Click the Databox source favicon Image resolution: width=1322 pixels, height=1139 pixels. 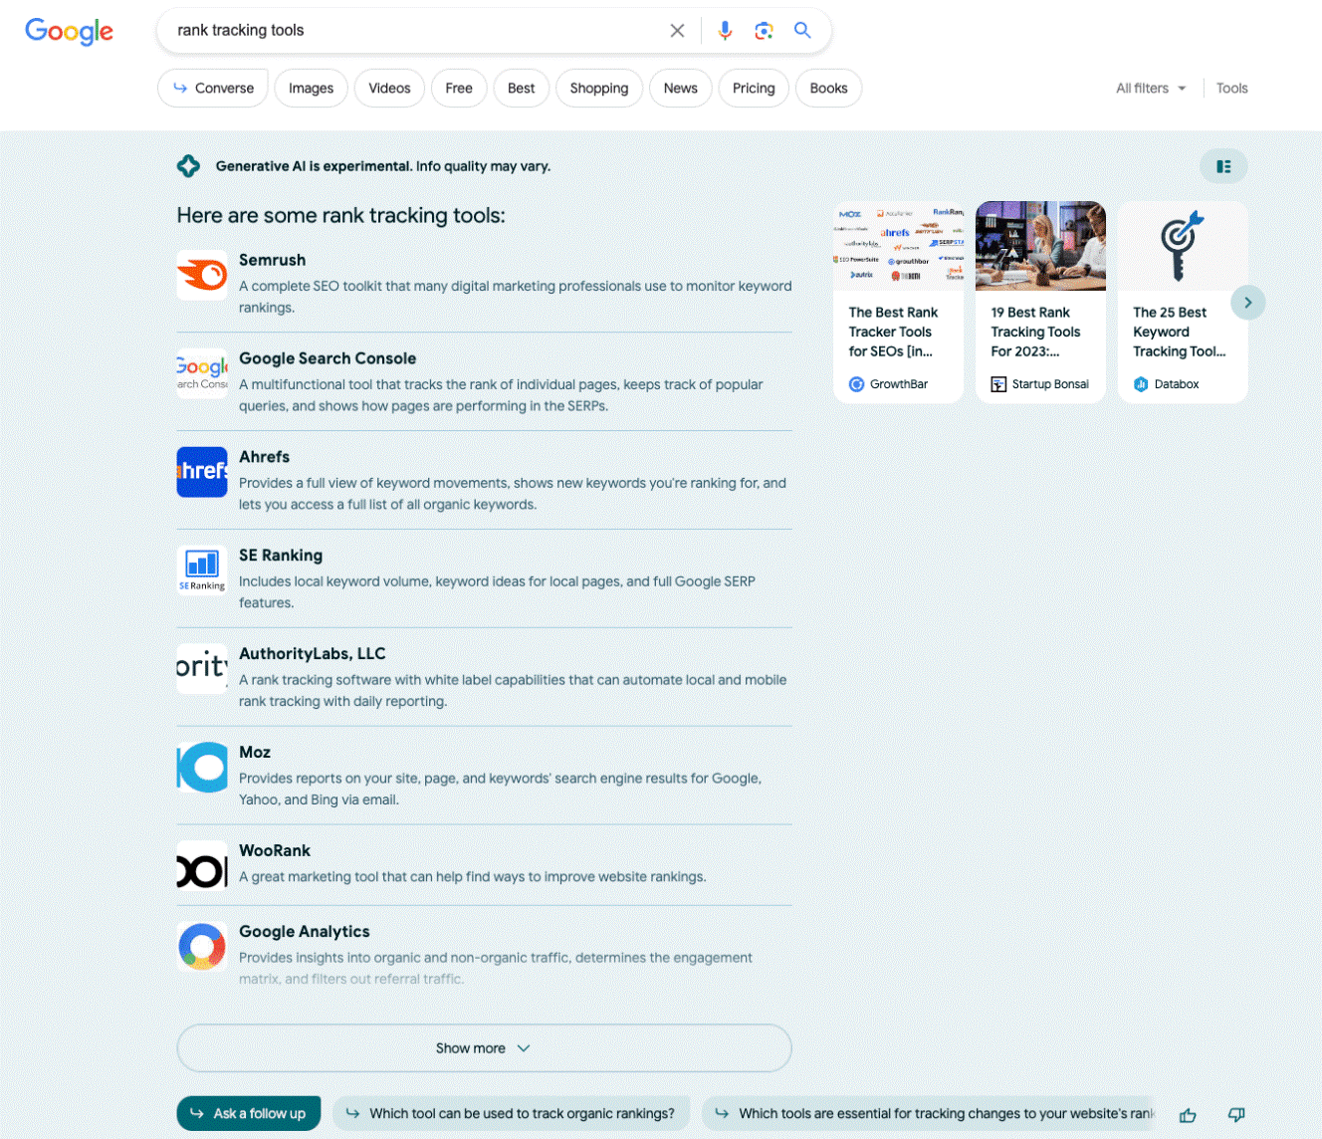point(1141,384)
